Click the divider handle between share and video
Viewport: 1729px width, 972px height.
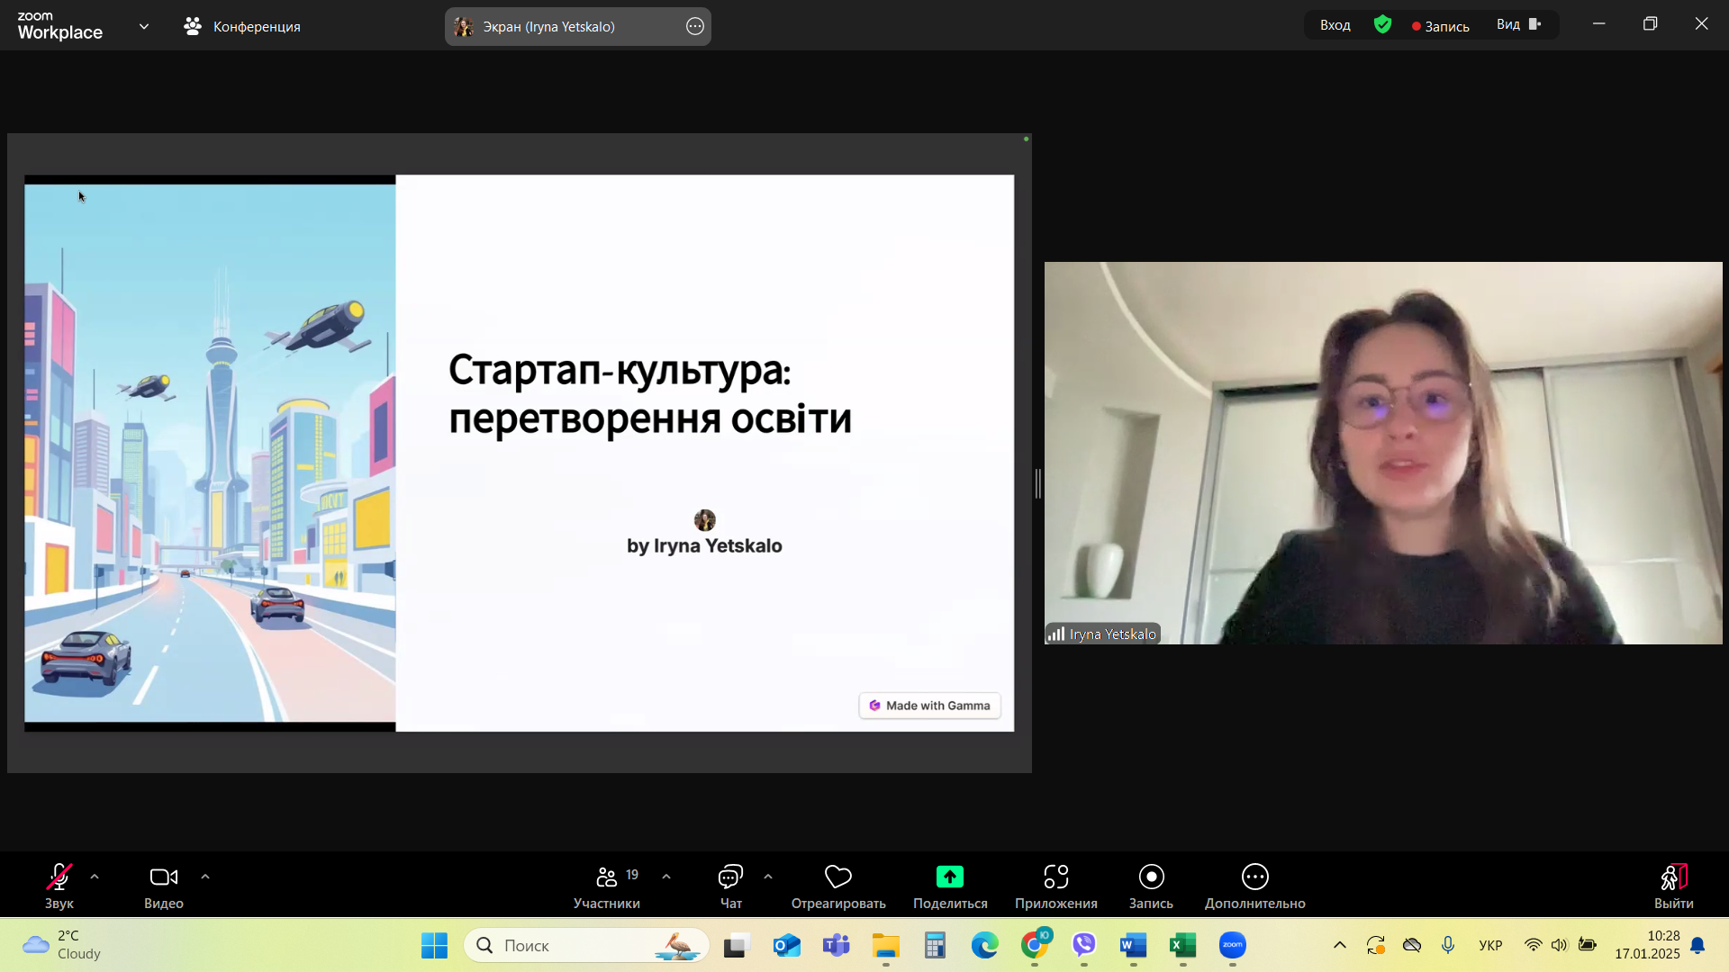tap(1038, 483)
